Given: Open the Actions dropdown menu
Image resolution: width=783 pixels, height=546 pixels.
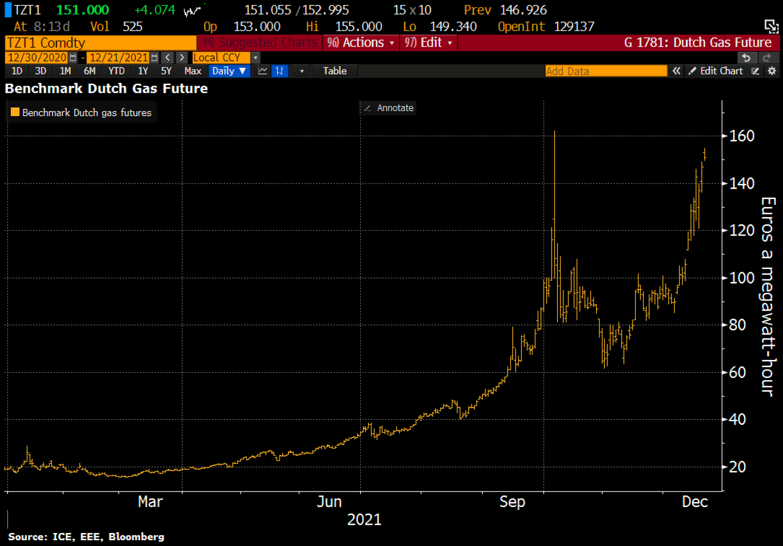Looking at the screenshot, I should point(361,42).
